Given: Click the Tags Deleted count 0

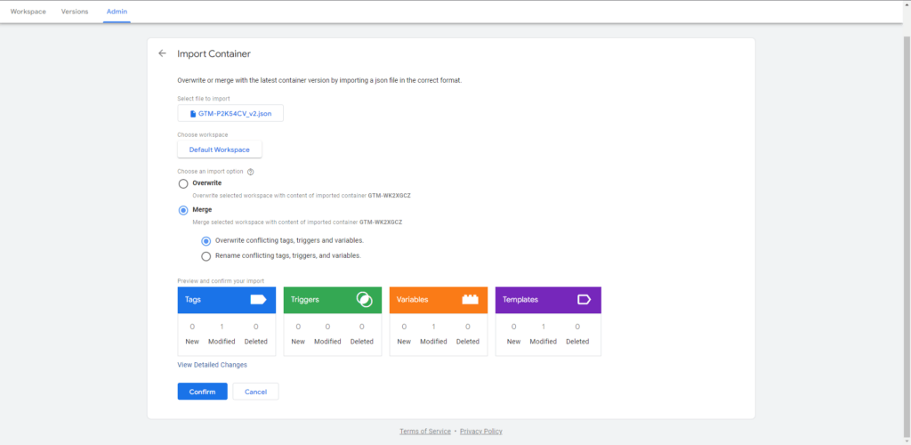Looking at the screenshot, I should pos(255,327).
